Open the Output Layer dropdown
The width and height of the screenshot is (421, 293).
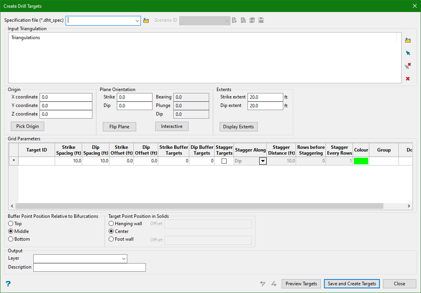tap(124, 259)
